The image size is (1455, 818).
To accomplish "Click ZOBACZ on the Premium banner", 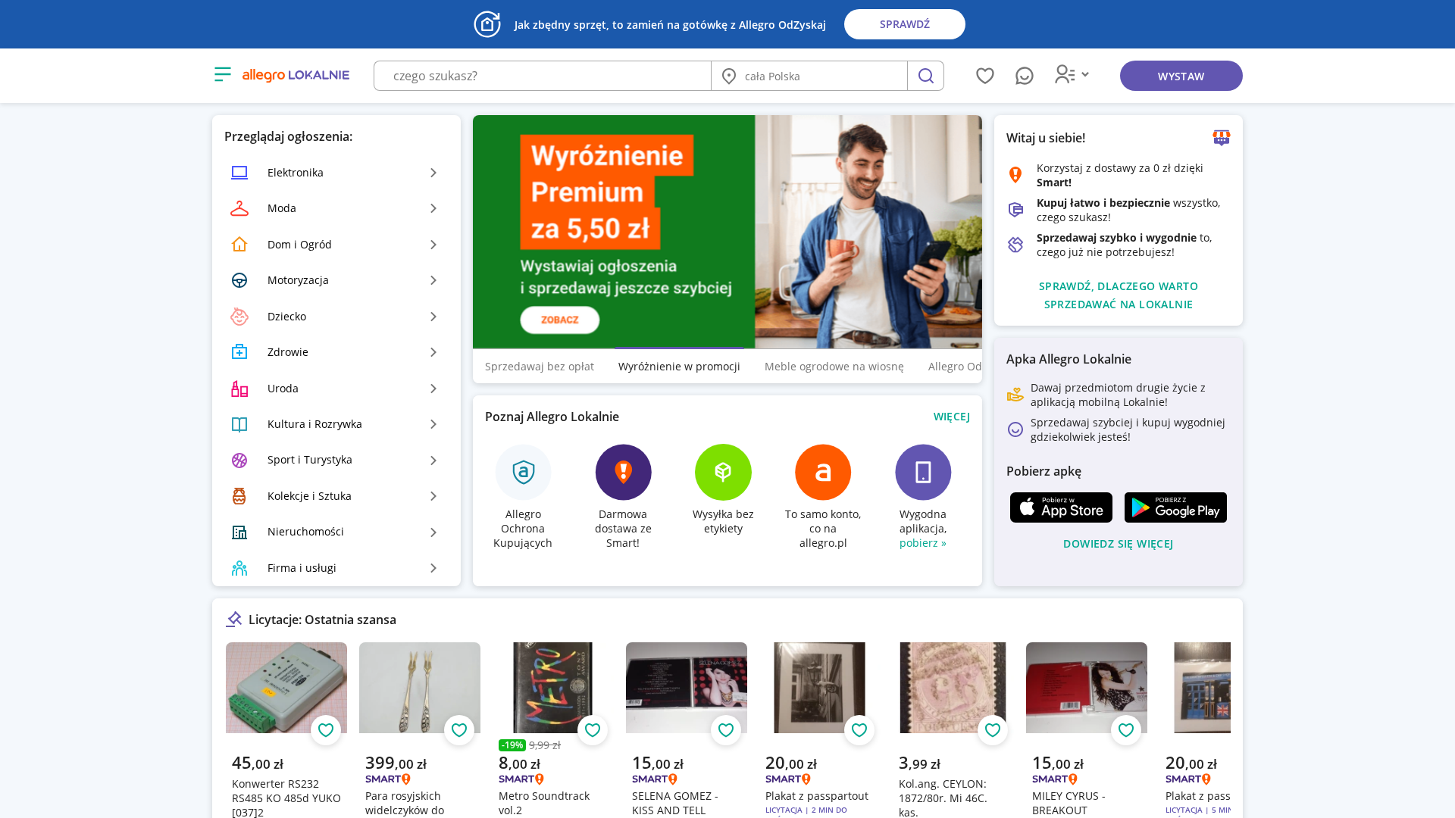I will [560, 320].
